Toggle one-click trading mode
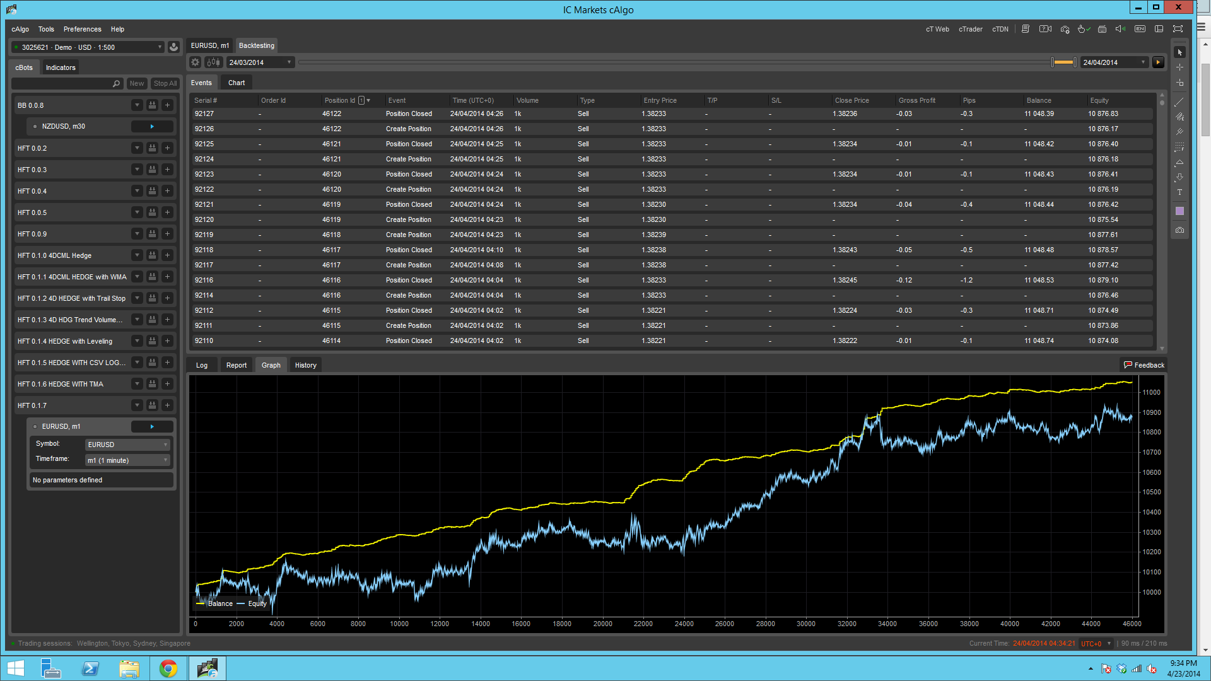The image size is (1211, 681). (x=1084, y=29)
